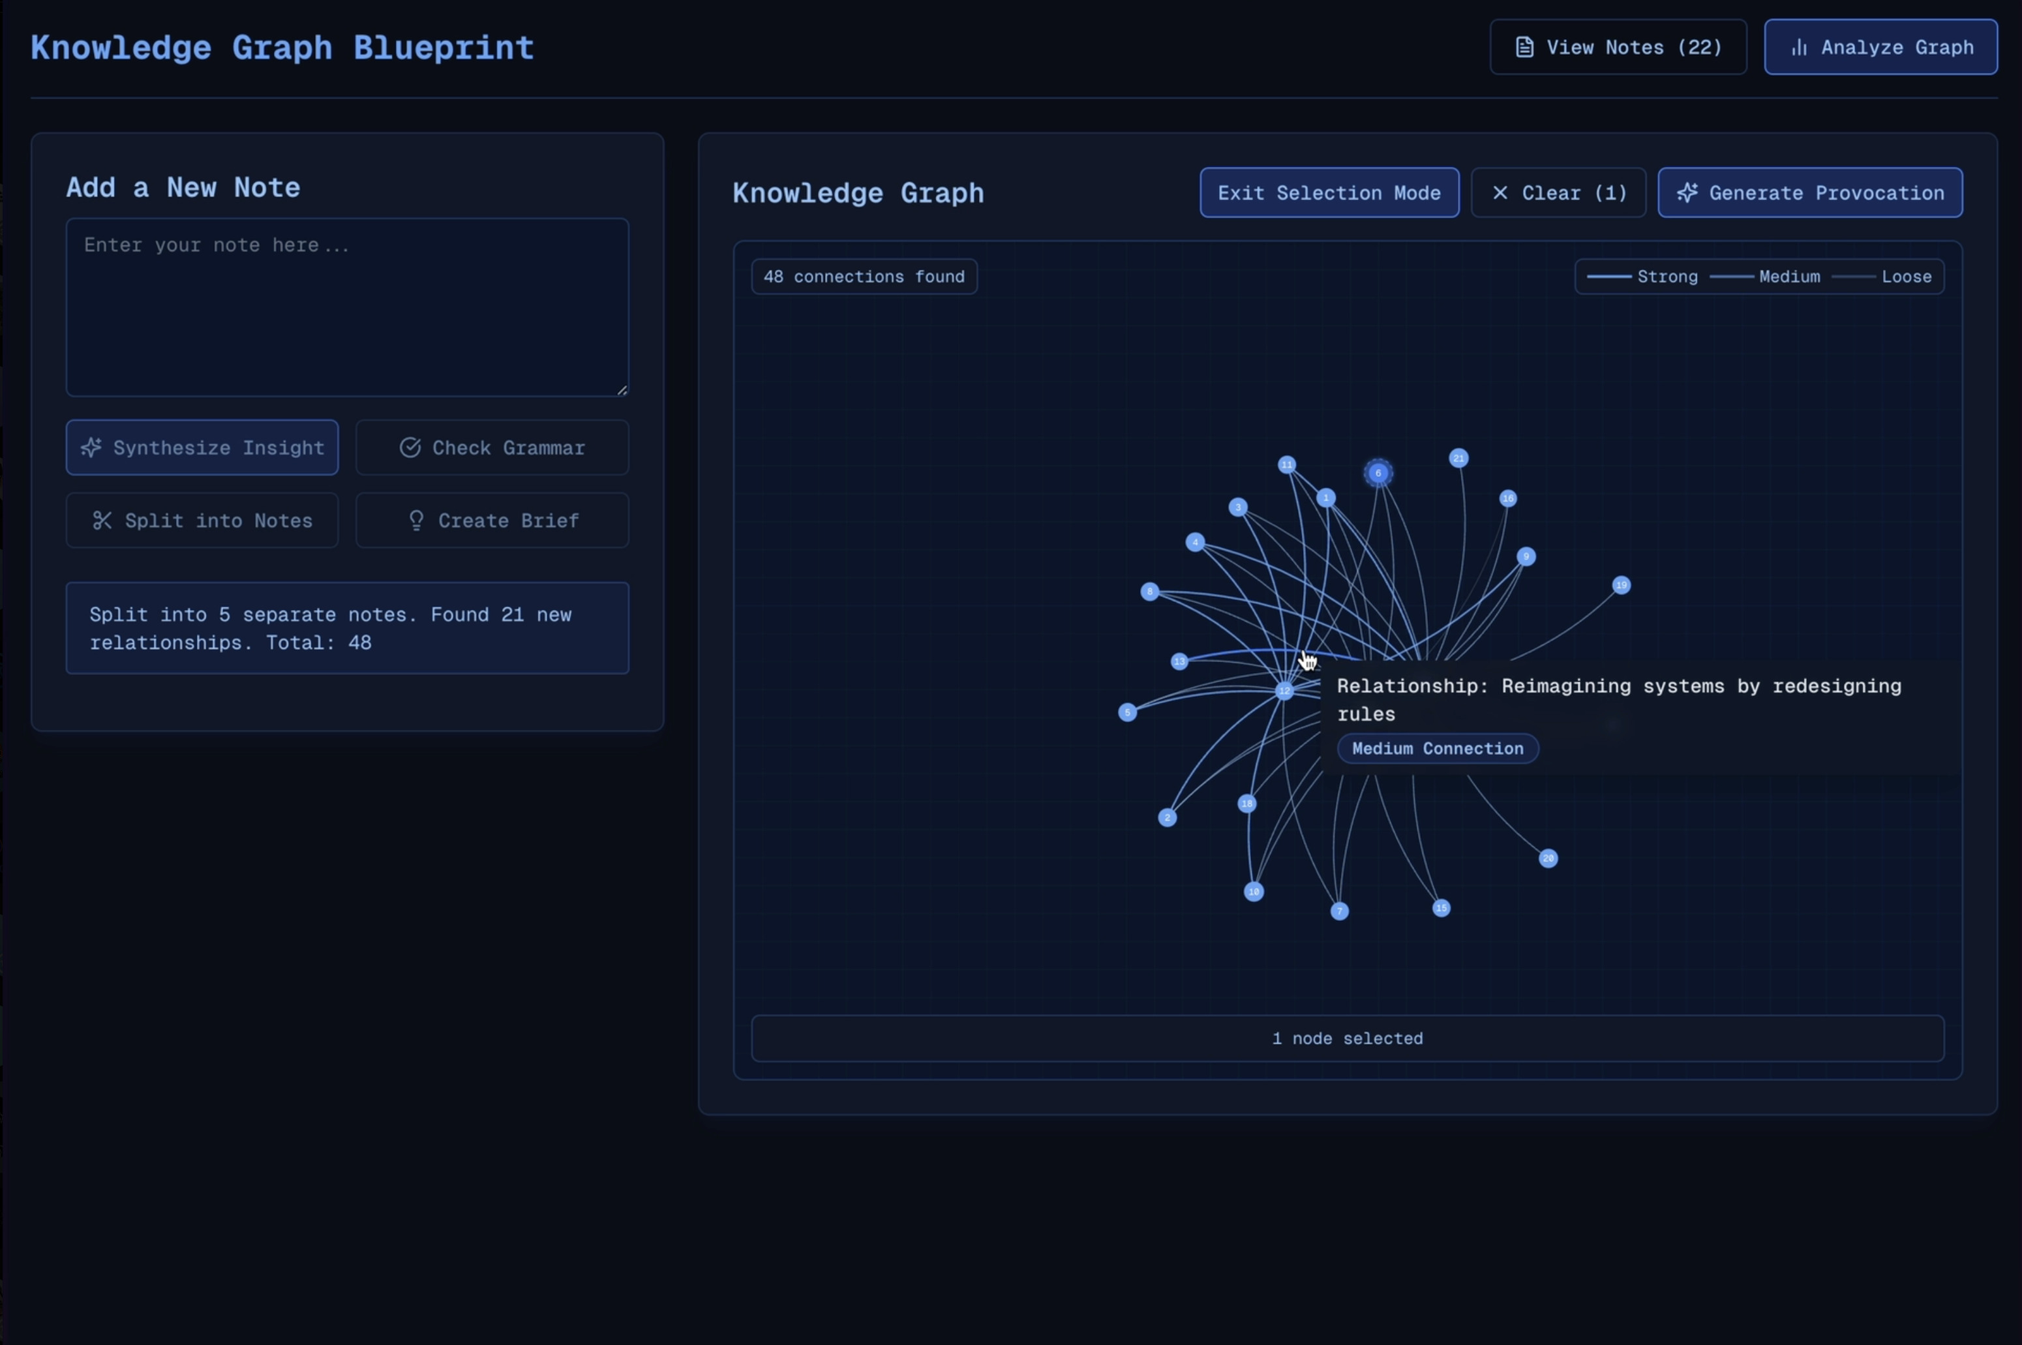Select graph node 16
This screenshot has width=2022, height=1345.
1507,498
